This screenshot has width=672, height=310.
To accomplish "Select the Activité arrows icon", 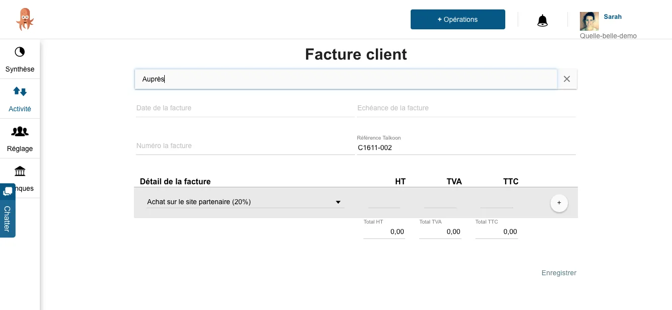I will point(20,92).
